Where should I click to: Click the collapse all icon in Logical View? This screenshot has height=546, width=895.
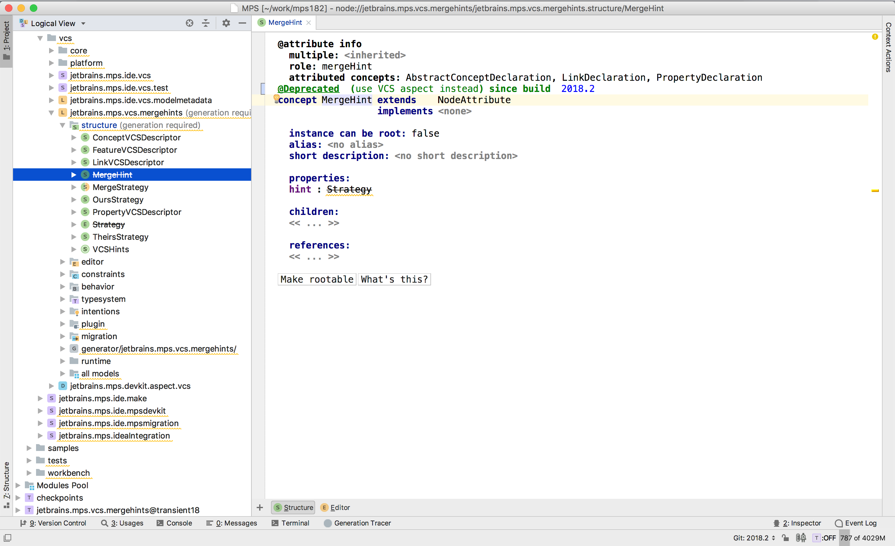coord(206,23)
